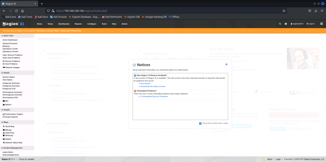The width and height of the screenshot is (326, 162).
Task: Click the Minemap circle icon
Action: (4, 135)
